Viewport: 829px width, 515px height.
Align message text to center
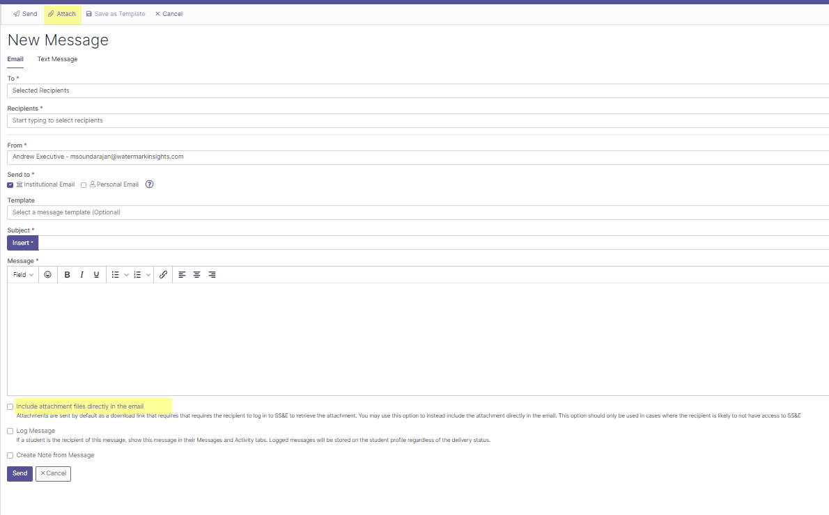pyautogui.click(x=197, y=275)
